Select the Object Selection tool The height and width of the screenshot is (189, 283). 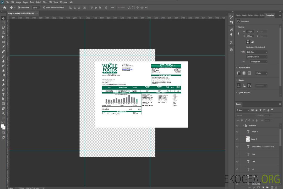tap(3, 33)
